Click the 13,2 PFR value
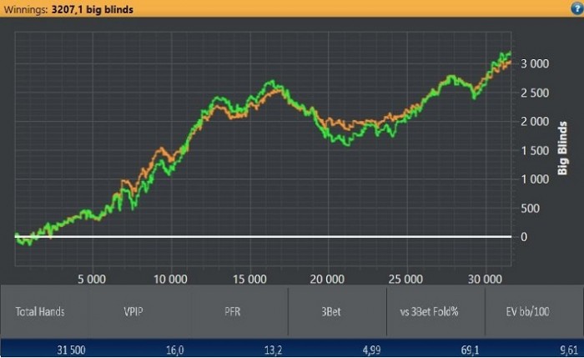The height and width of the screenshot is (358, 584). point(274,350)
